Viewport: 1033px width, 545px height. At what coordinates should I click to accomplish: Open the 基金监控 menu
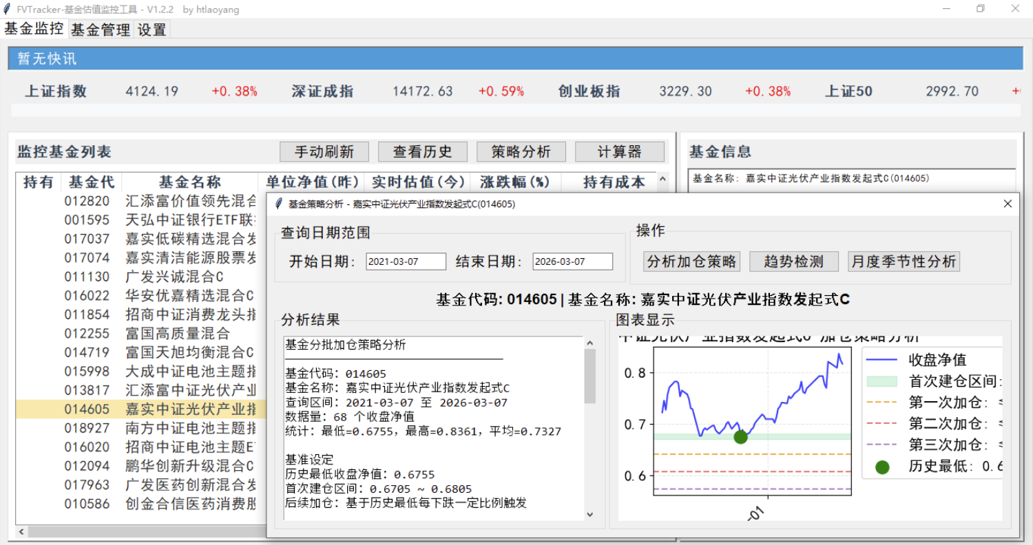[x=33, y=30]
